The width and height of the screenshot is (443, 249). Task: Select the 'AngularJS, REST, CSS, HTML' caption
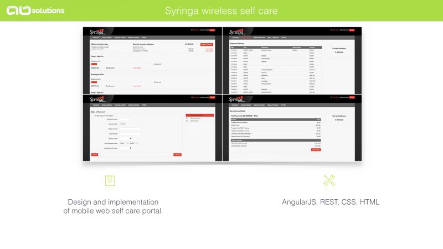(x=331, y=202)
